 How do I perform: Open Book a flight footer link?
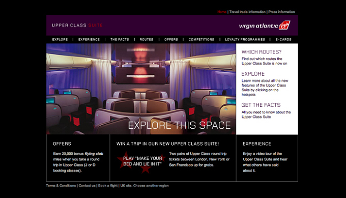108,186
